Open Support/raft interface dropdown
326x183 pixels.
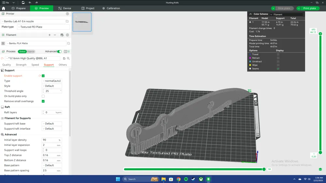pos(52,129)
